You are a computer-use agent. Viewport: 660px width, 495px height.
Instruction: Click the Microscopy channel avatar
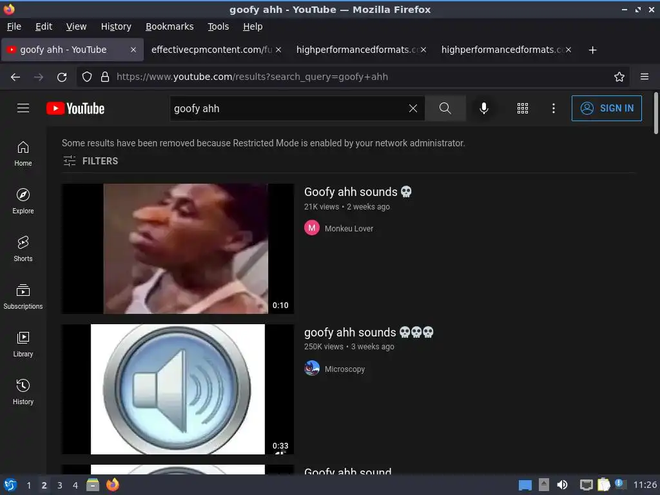312,368
